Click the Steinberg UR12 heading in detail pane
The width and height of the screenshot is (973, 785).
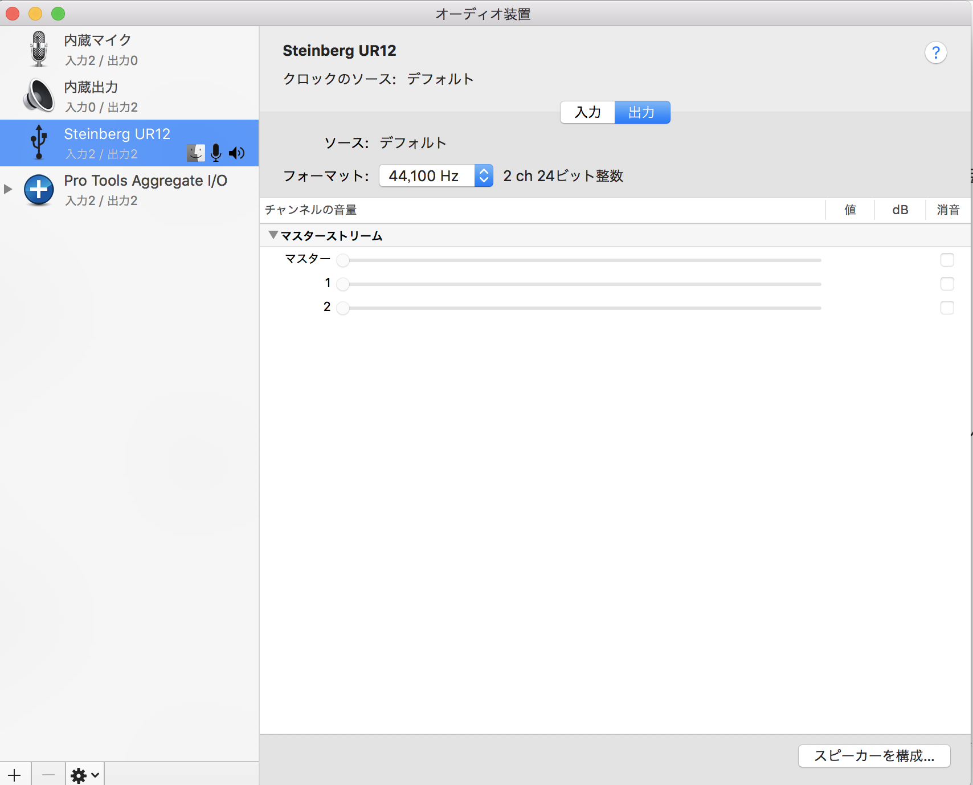coord(340,51)
